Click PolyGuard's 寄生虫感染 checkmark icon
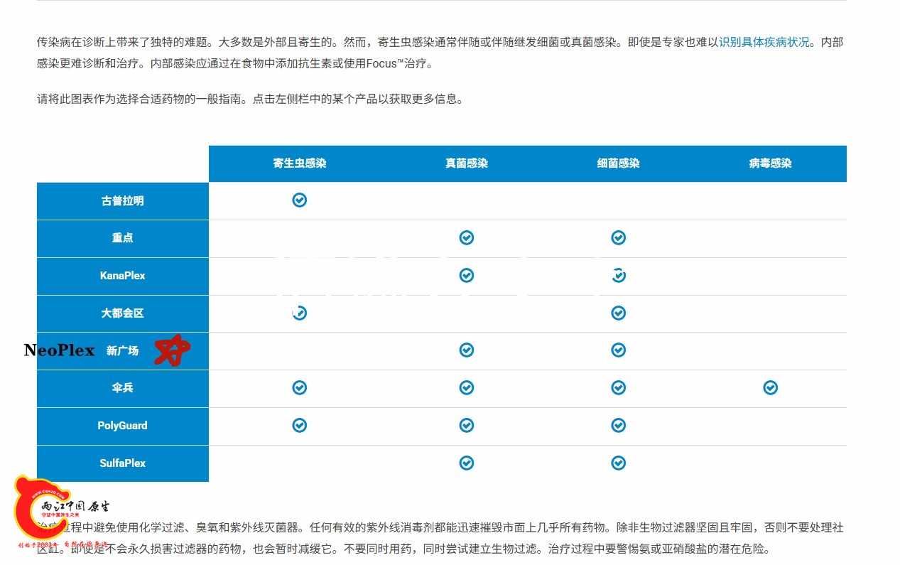Image resolution: width=900 pixels, height=565 pixels. click(299, 425)
